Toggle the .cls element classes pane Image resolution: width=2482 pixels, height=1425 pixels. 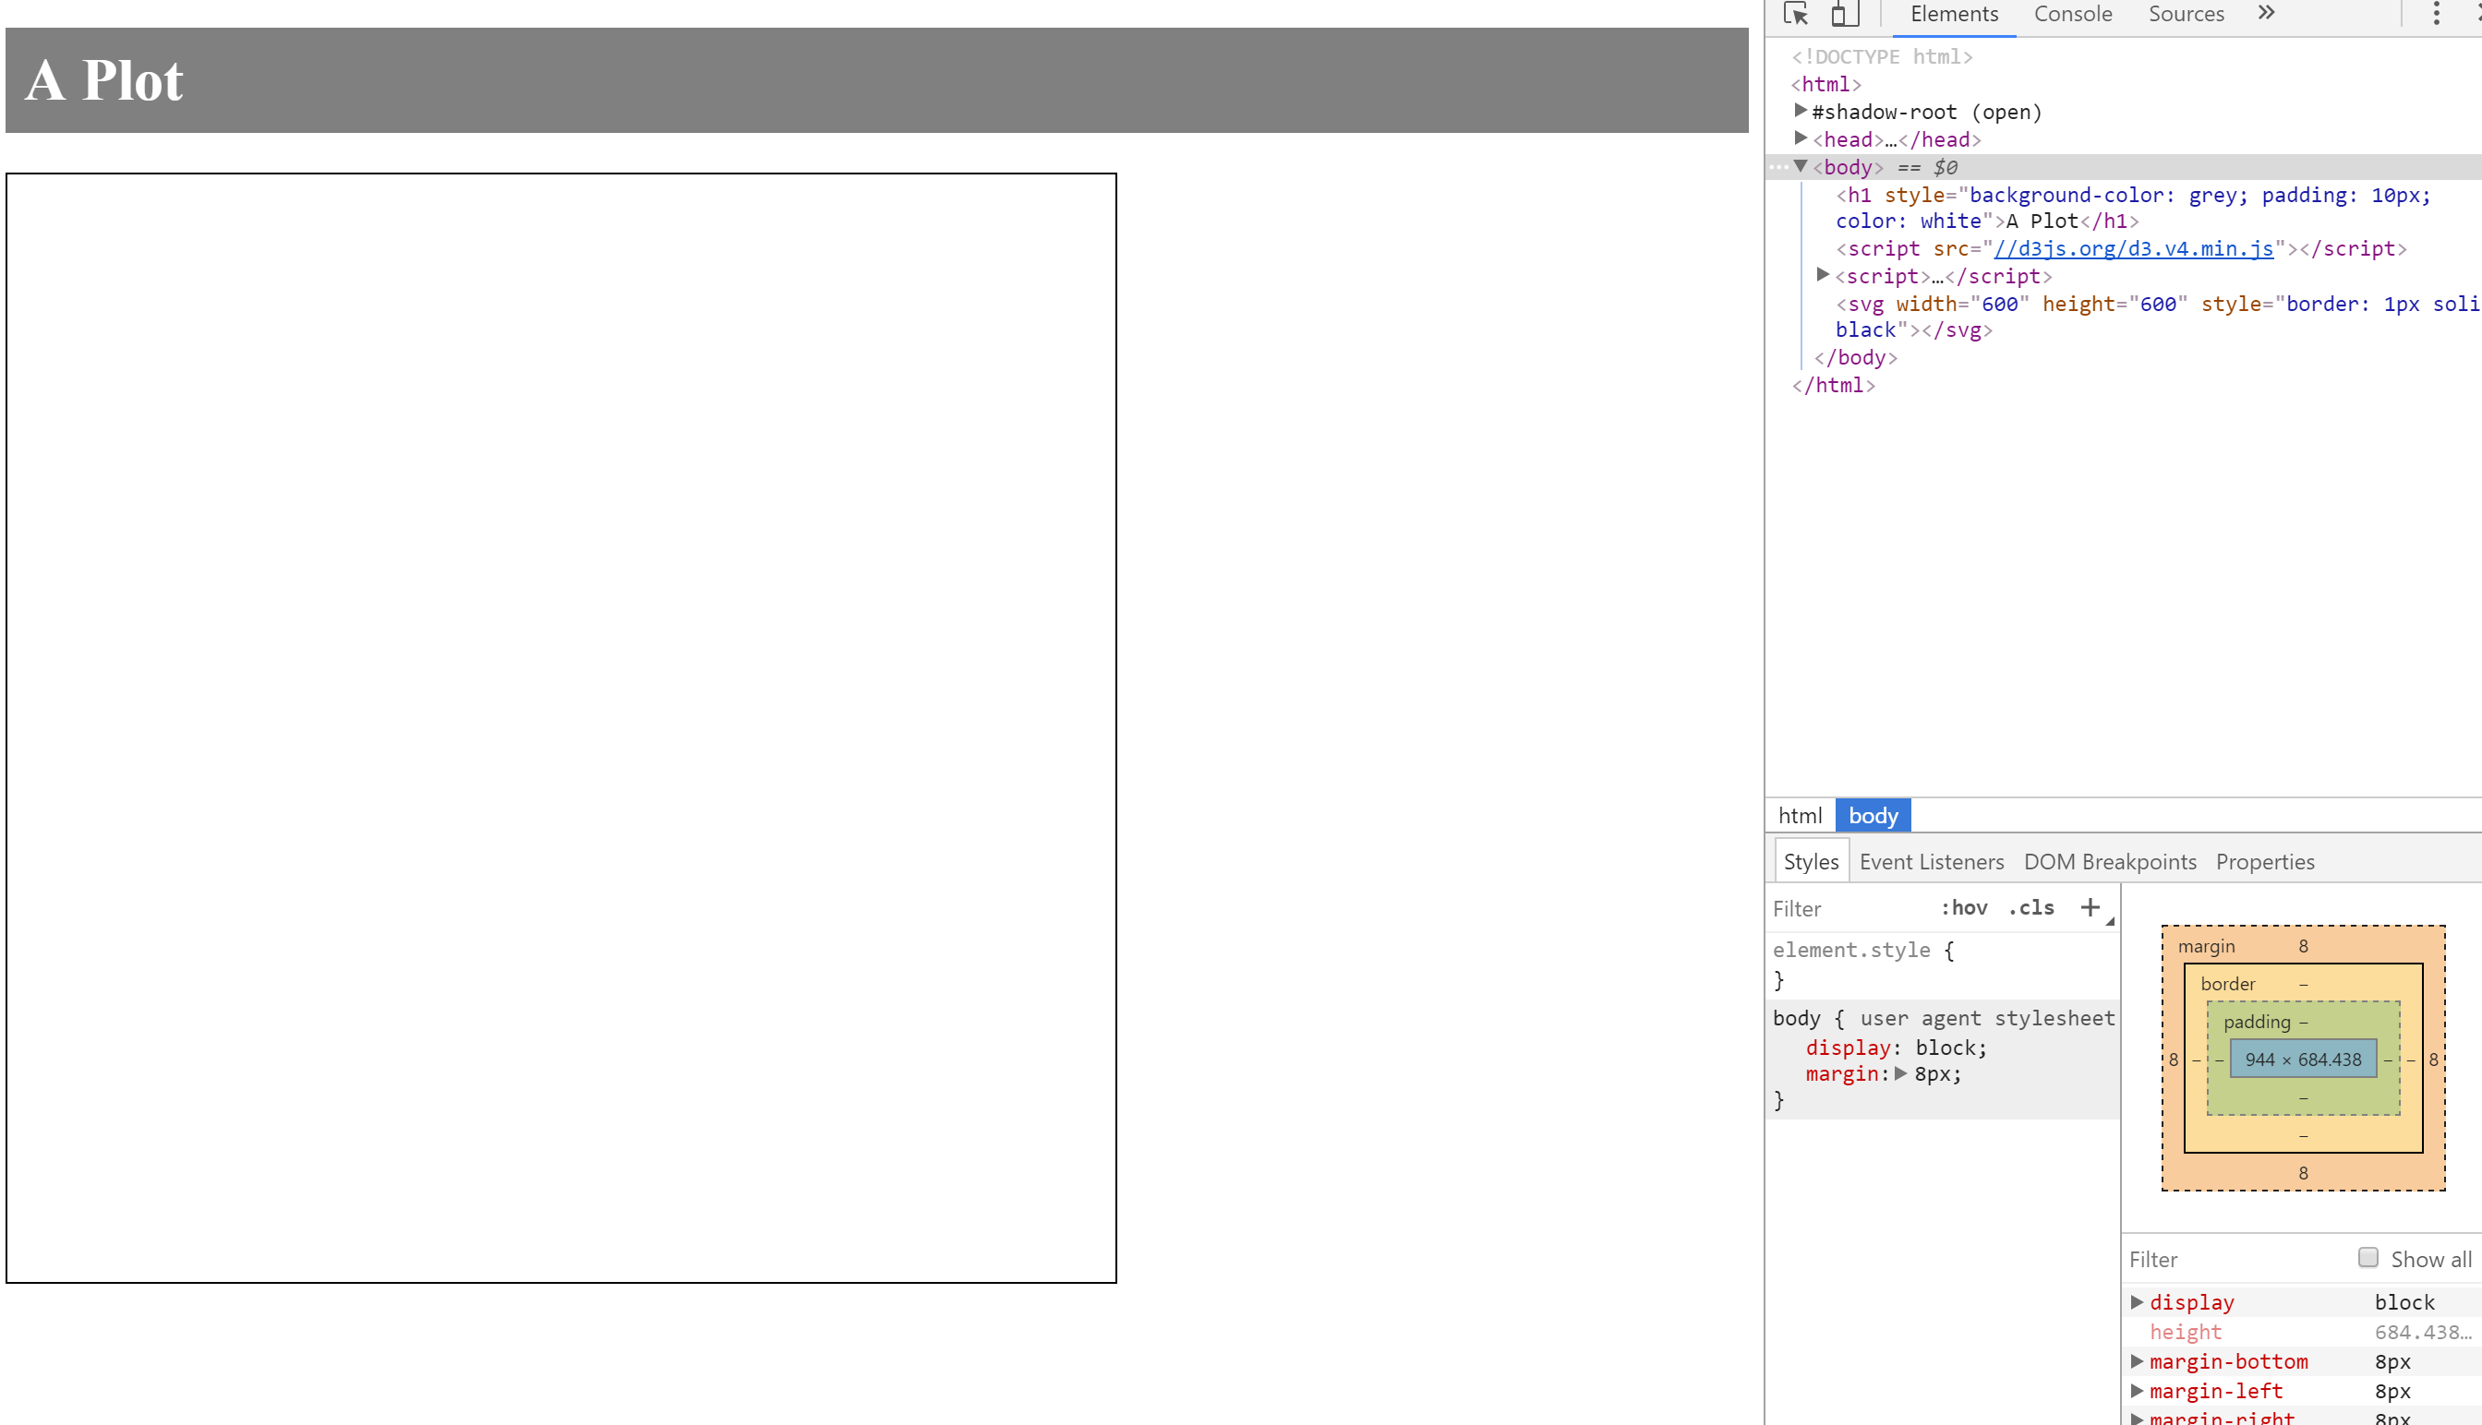(2030, 907)
